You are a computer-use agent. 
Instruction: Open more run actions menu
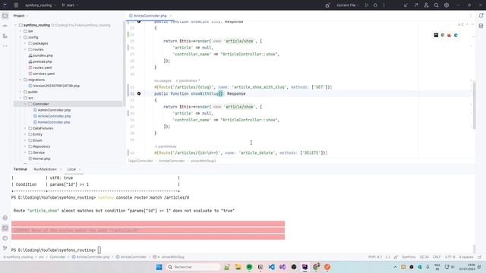(384, 5)
